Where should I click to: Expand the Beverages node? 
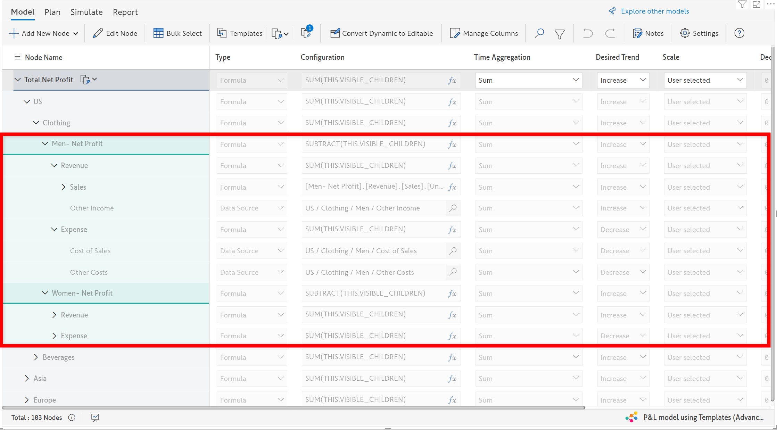pyautogui.click(x=36, y=357)
